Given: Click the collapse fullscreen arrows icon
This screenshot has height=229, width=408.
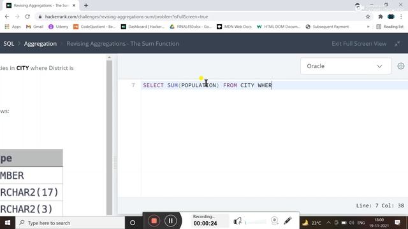Looking at the screenshot, I should [x=397, y=44].
